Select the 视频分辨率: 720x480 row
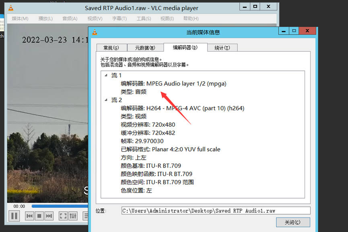 pyautogui.click(x=148, y=125)
